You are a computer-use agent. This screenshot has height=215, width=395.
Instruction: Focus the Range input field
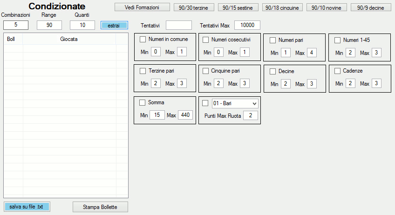(49, 25)
